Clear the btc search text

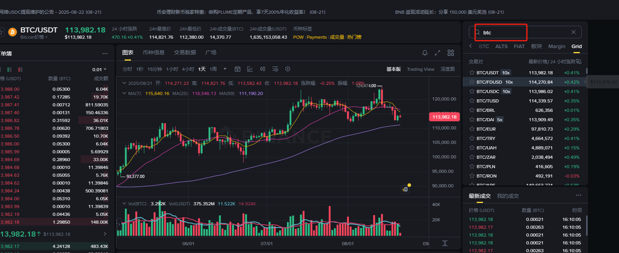574,32
